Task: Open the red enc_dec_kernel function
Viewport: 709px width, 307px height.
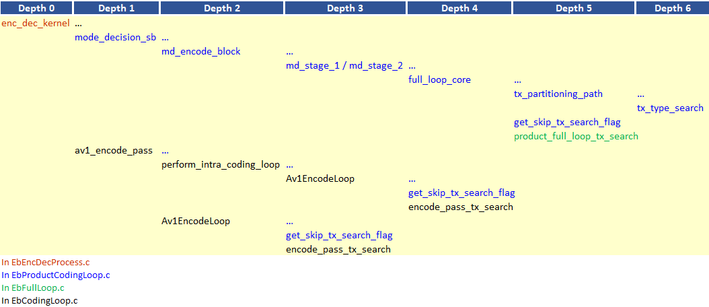Action: pyautogui.click(x=36, y=23)
